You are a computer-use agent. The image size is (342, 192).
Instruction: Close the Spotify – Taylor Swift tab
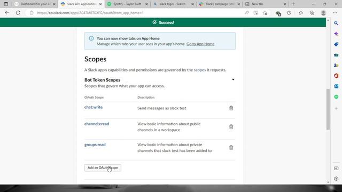[146, 4]
